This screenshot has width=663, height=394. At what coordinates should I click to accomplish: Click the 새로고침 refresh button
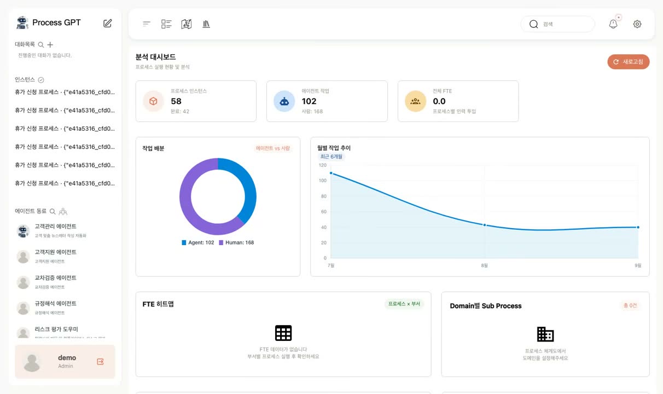tap(629, 62)
